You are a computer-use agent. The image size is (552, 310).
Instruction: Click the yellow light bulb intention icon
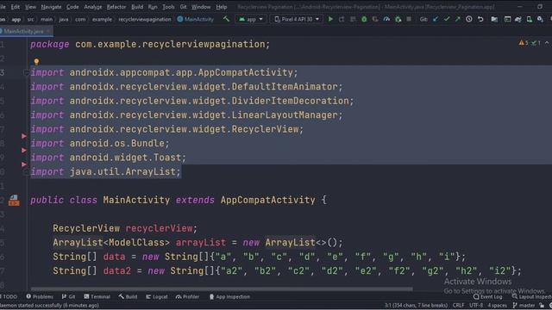[36, 61]
